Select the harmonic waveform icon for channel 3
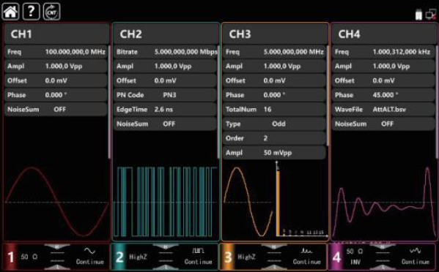Viewport: 439px width, 272px height. pos(306,251)
